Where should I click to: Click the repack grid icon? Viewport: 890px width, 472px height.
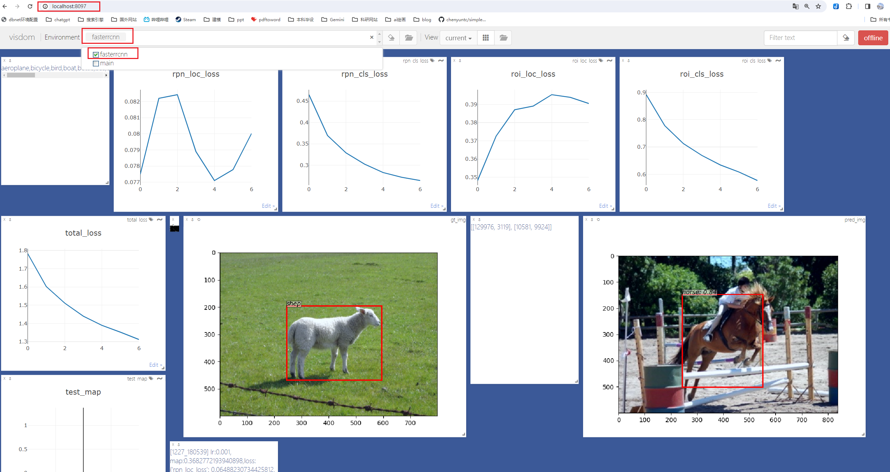(x=486, y=38)
